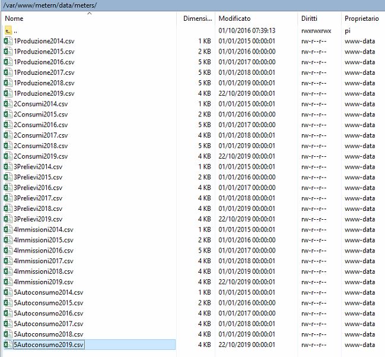This screenshot has height=357, width=385.
Task: Click modified date of 2Consumi2014.csv
Action: click(x=247, y=104)
